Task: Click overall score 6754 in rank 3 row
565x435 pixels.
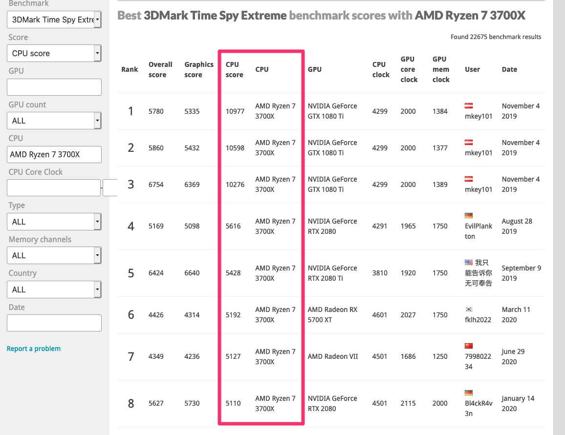Action: (x=156, y=185)
